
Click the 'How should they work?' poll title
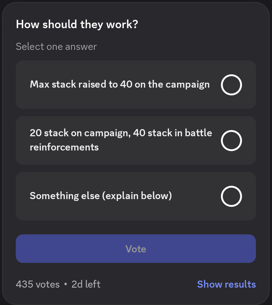[77, 24]
